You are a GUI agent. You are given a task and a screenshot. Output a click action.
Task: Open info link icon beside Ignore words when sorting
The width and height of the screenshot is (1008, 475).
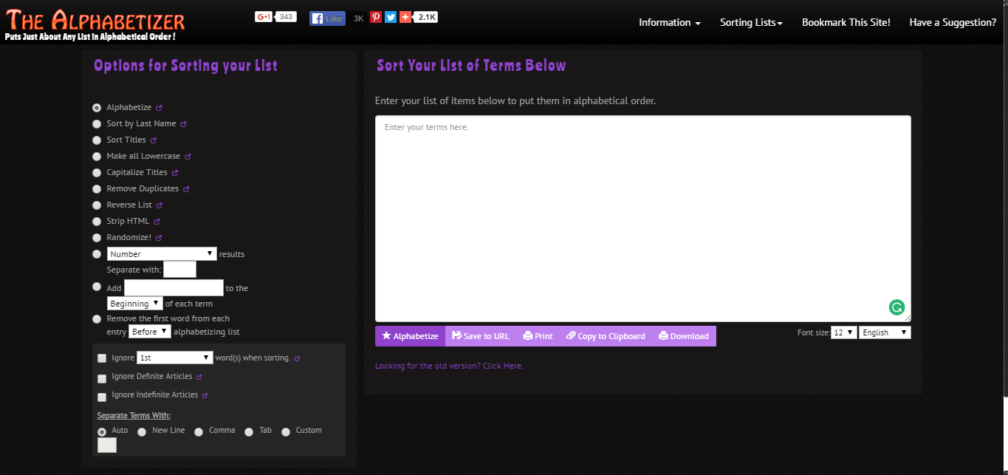(x=297, y=358)
